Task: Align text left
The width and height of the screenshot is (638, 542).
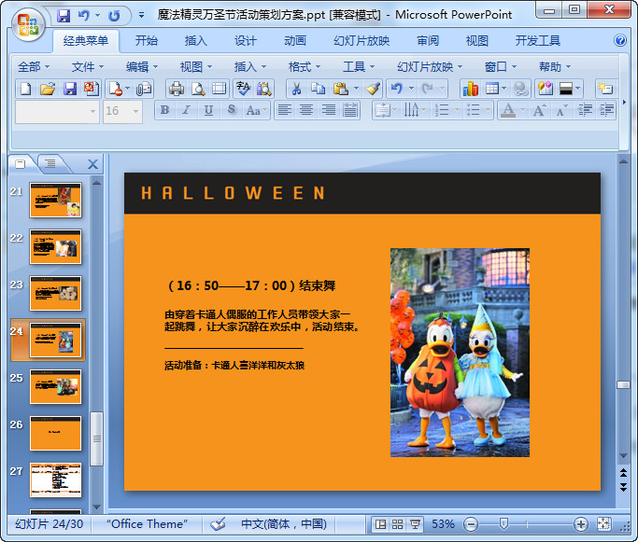Action: tap(285, 110)
